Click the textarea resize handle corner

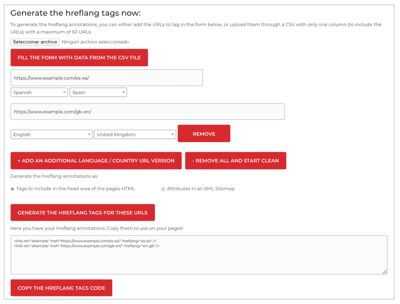coord(385,272)
